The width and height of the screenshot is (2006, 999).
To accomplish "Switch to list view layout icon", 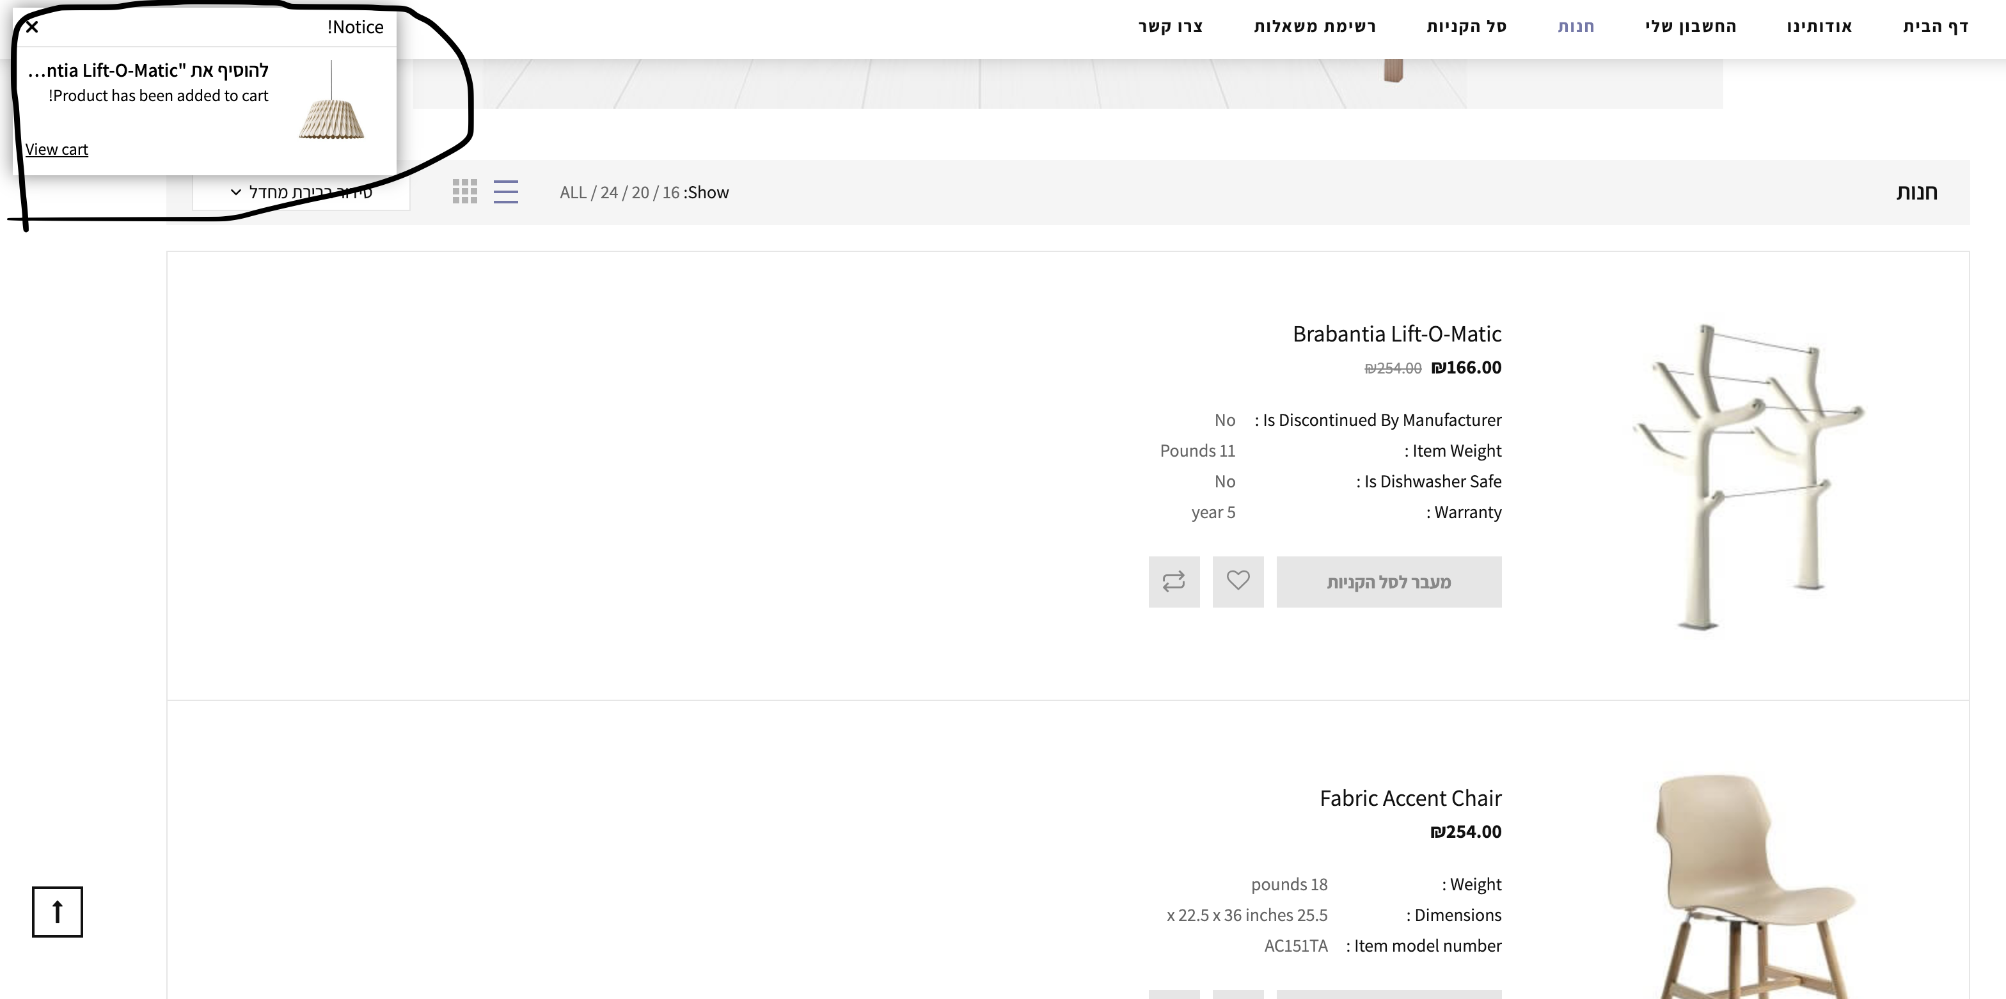I will click(x=505, y=191).
